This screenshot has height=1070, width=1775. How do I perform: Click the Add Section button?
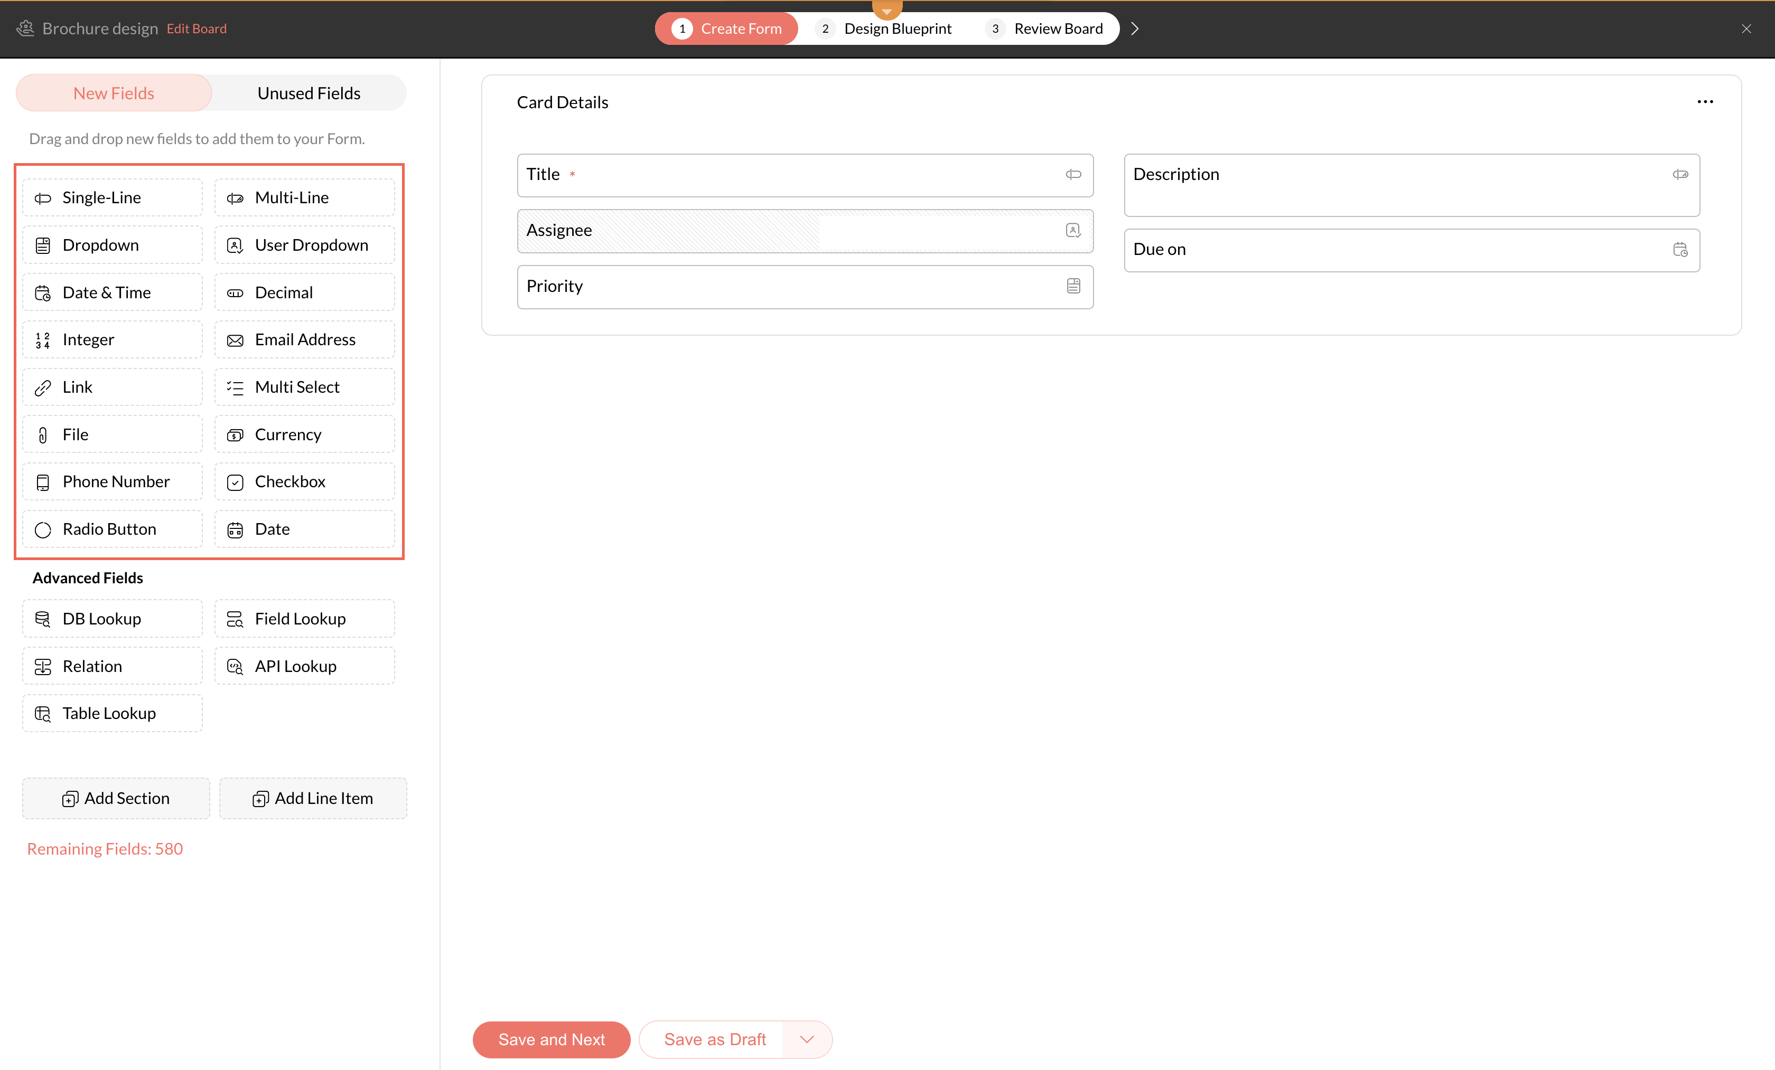(116, 799)
